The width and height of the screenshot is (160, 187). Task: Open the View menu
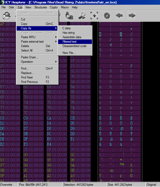click(x=28, y=7)
